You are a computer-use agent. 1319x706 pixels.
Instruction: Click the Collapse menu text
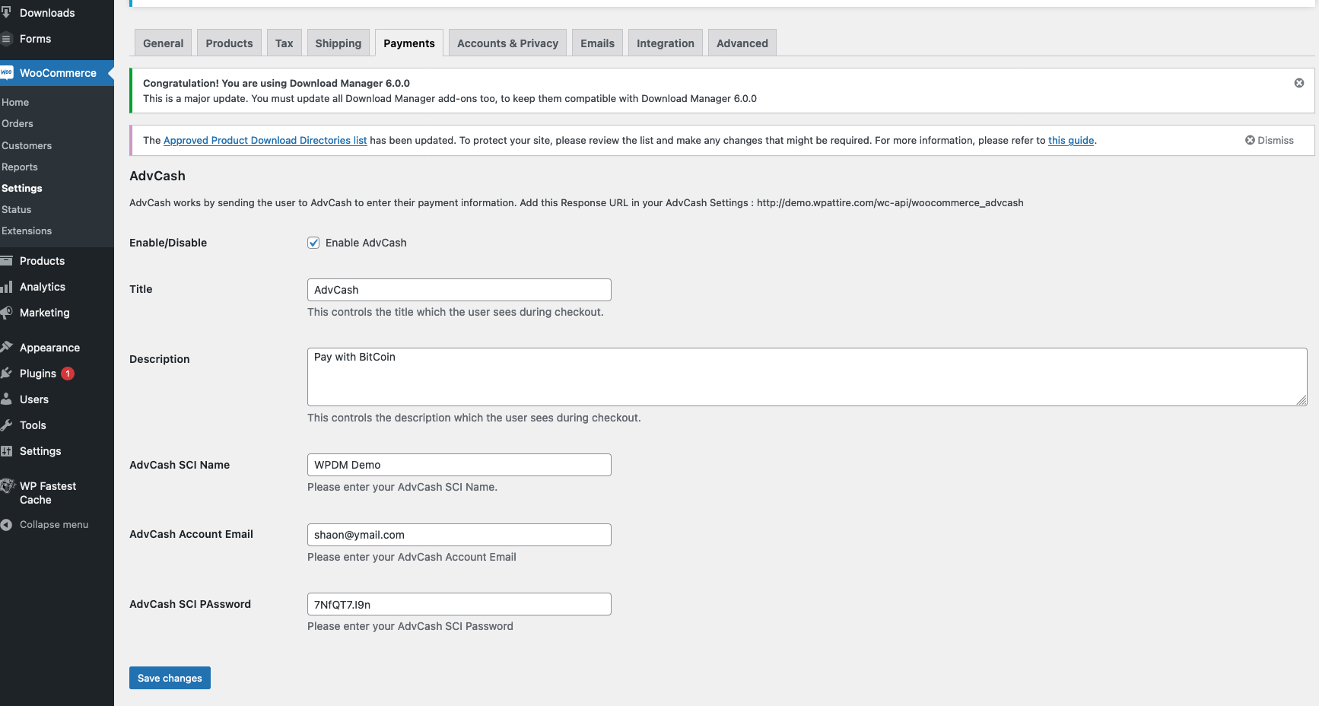54,525
